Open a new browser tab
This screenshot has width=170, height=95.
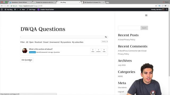click(107, 2)
